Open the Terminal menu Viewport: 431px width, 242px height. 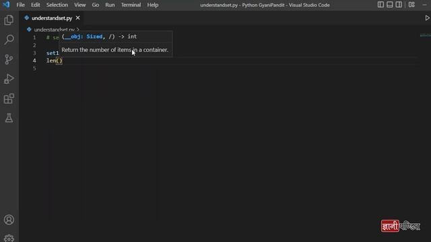click(131, 5)
